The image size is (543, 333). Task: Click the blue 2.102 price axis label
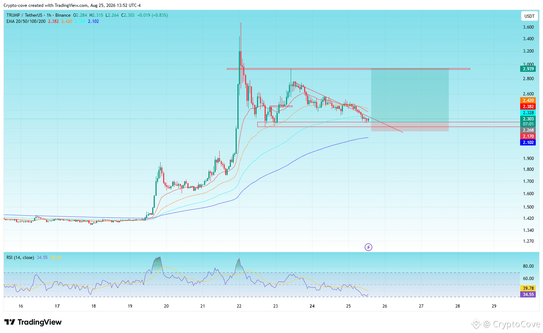(528, 143)
